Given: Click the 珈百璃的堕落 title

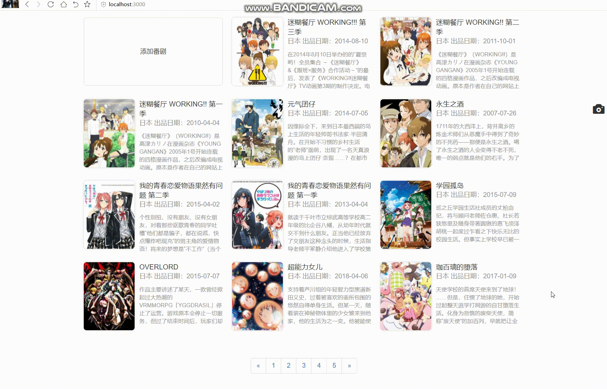Looking at the screenshot, I should 457,267.
